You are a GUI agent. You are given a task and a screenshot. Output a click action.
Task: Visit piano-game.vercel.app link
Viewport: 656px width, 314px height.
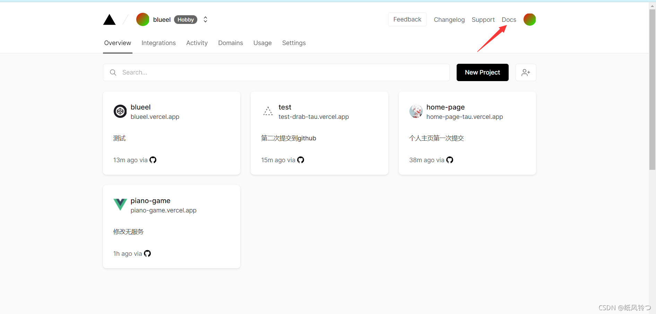163,210
